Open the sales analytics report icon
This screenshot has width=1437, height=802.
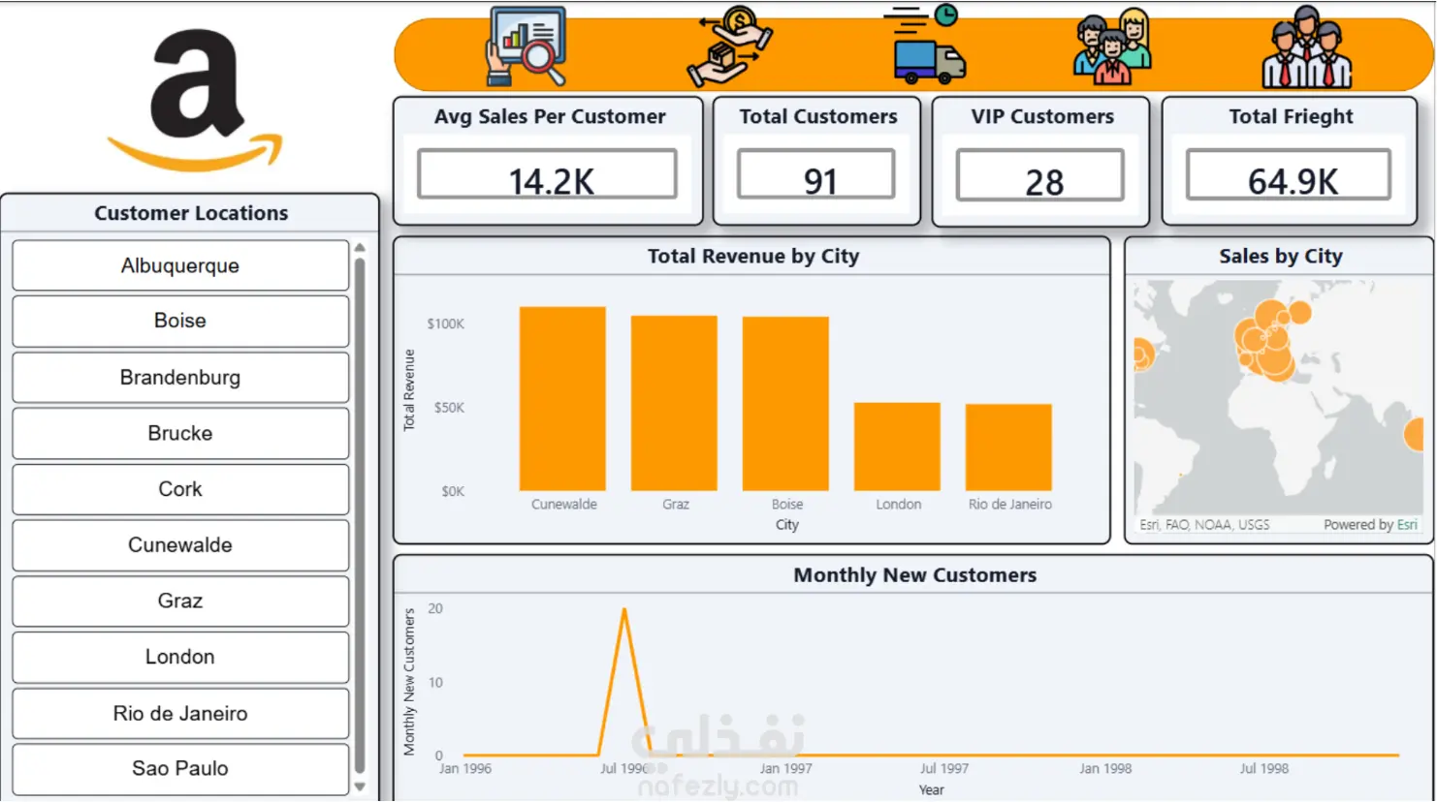pos(527,46)
